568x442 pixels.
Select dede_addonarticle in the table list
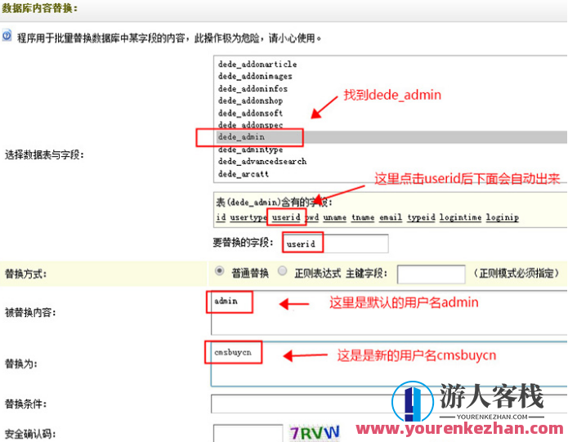click(x=257, y=64)
